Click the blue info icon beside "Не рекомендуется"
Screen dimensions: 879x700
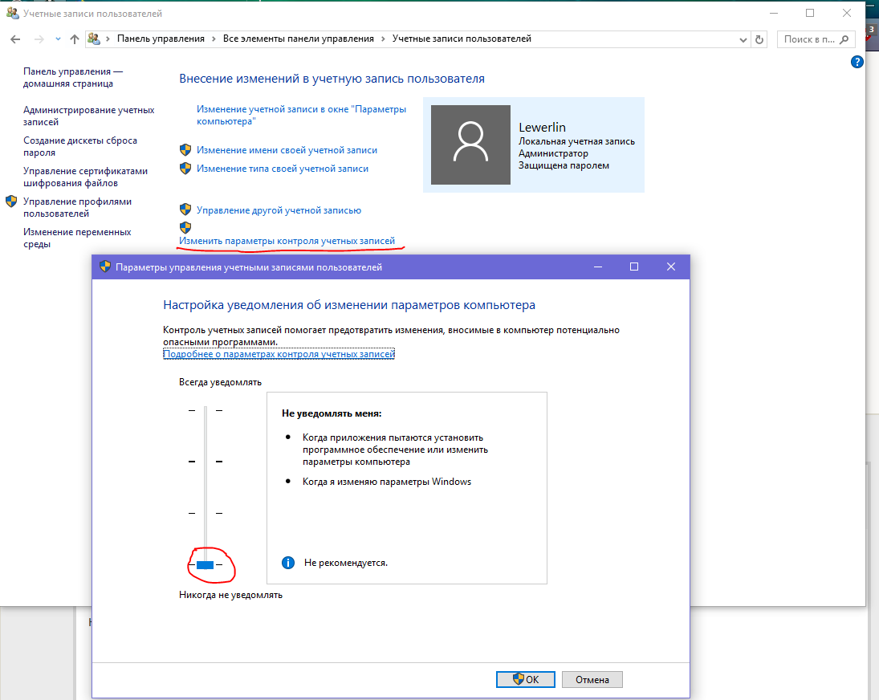click(x=288, y=563)
